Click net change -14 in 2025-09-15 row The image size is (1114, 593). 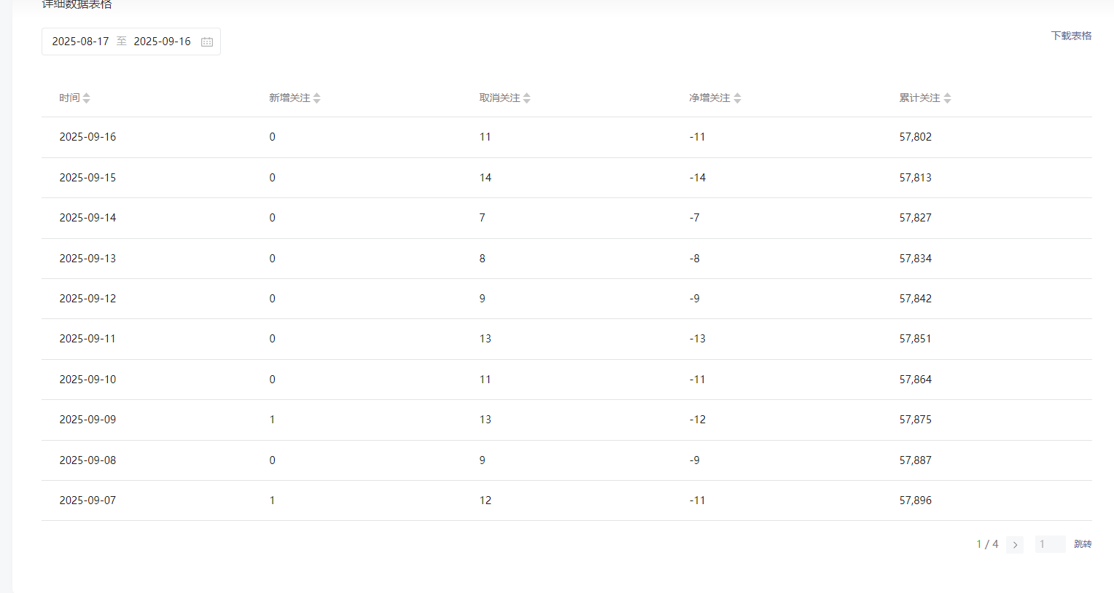click(x=698, y=178)
